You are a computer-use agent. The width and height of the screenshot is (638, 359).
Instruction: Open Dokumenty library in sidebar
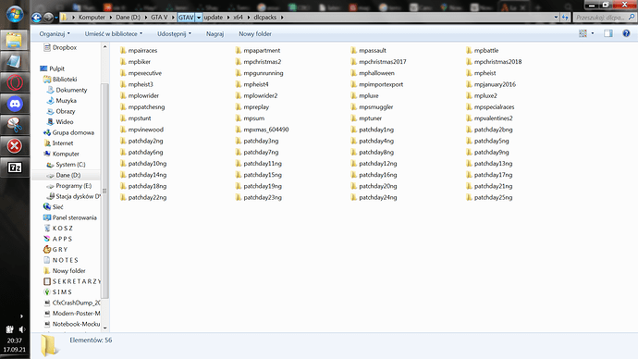71,90
